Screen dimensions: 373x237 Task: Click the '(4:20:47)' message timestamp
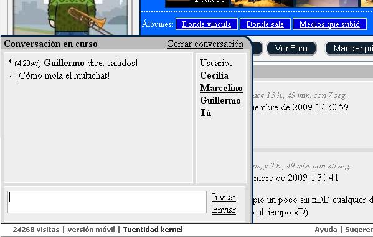click(x=27, y=64)
